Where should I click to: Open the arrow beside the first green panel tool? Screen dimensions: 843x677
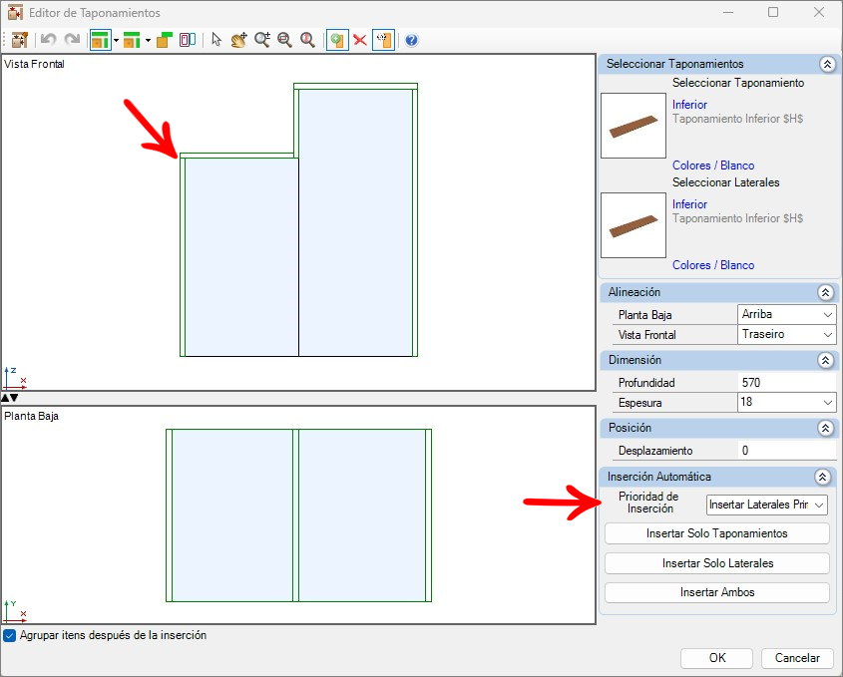click(x=116, y=40)
